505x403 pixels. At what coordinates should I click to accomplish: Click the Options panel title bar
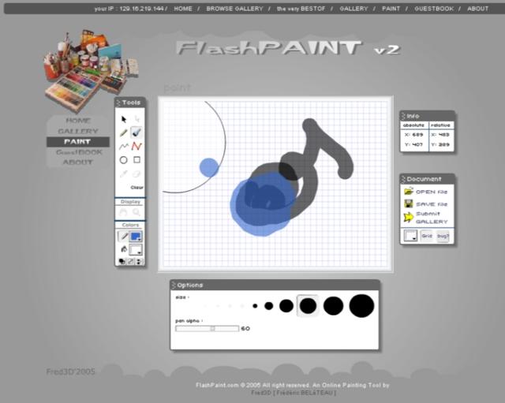pyautogui.click(x=275, y=285)
